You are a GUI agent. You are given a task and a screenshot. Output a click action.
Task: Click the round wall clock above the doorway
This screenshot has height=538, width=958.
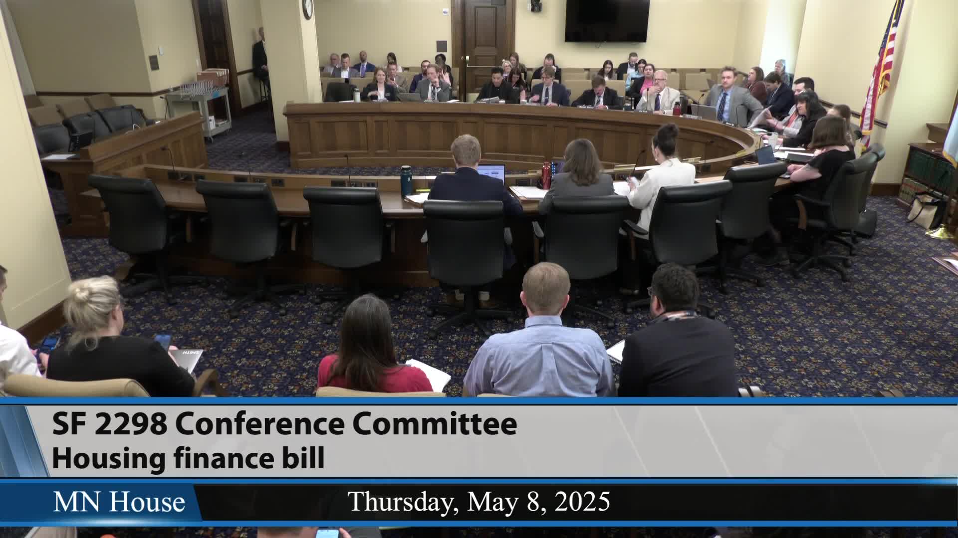(307, 8)
